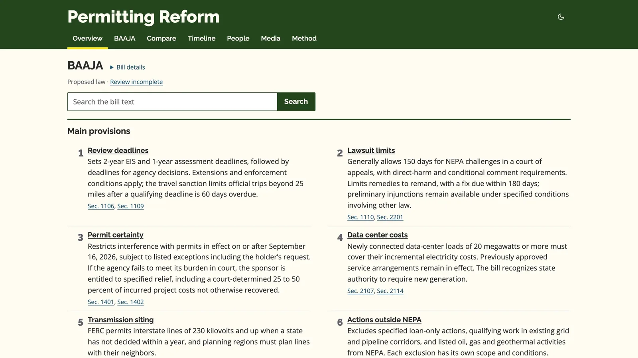Follow the Sec. 1402 link
Image resolution: width=638 pixels, height=358 pixels.
(x=130, y=302)
